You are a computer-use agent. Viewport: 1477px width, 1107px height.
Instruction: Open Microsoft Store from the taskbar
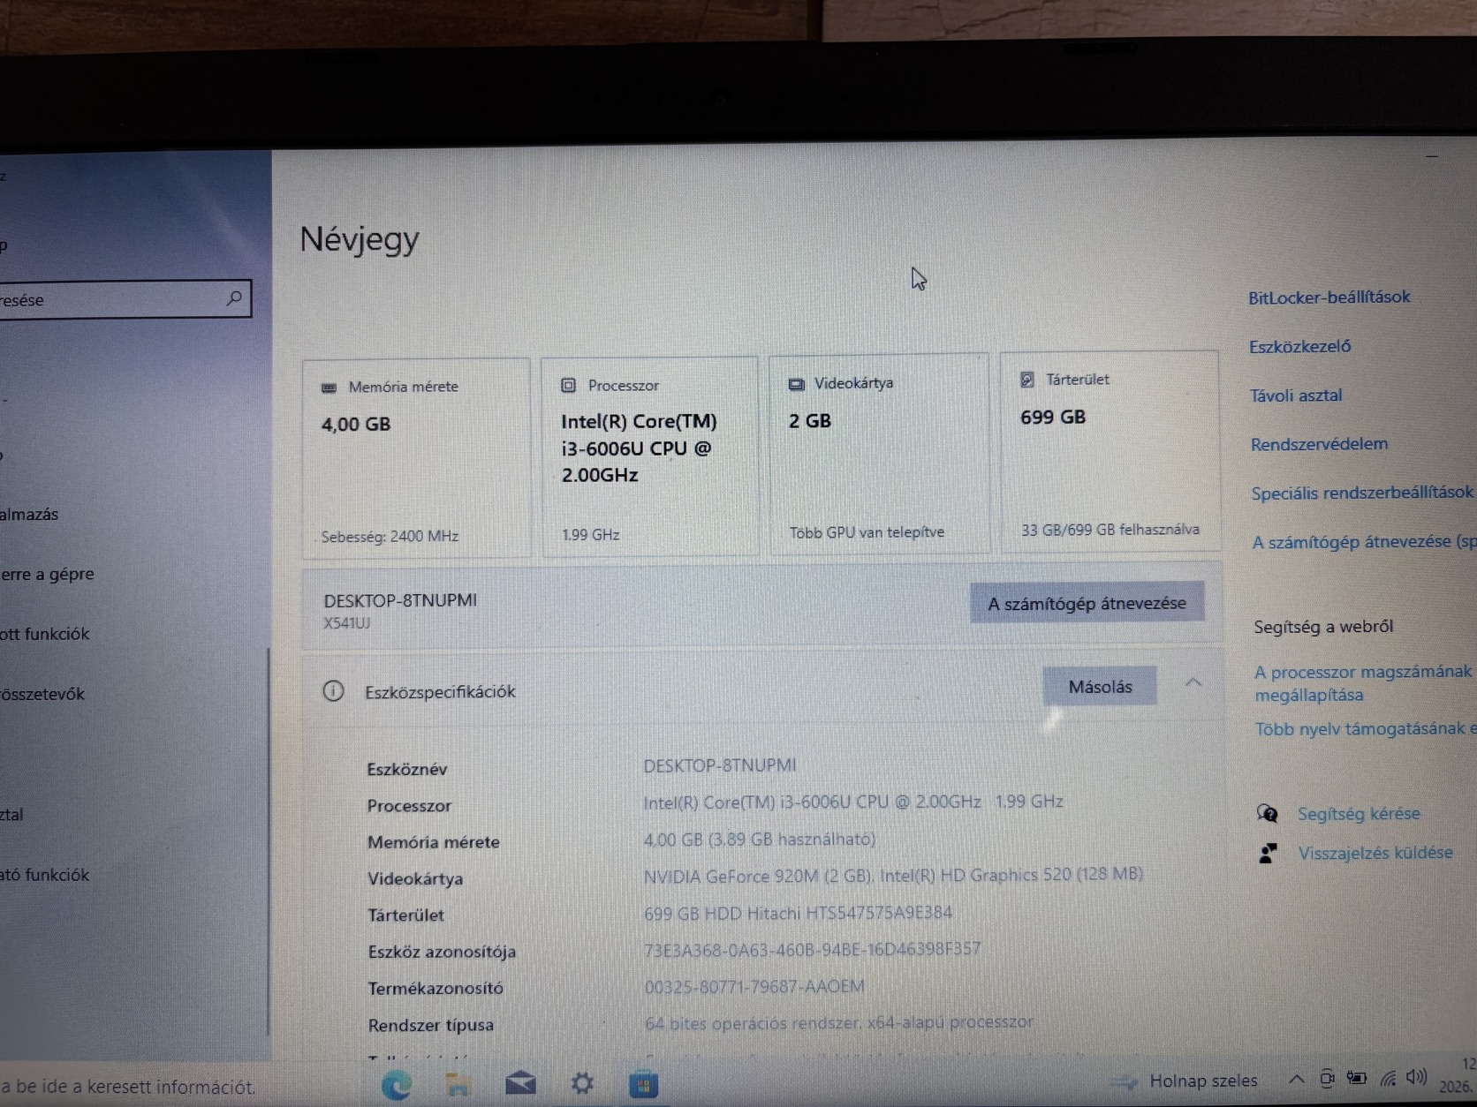pyautogui.click(x=643, y=1084)
